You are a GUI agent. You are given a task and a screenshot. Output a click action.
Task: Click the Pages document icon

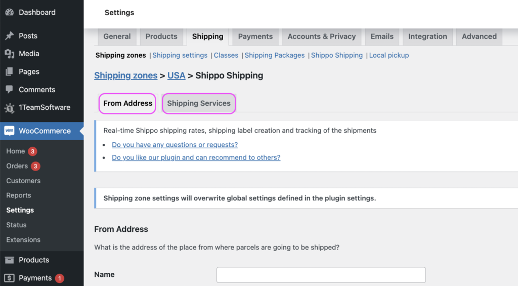(x=9, y=72)
